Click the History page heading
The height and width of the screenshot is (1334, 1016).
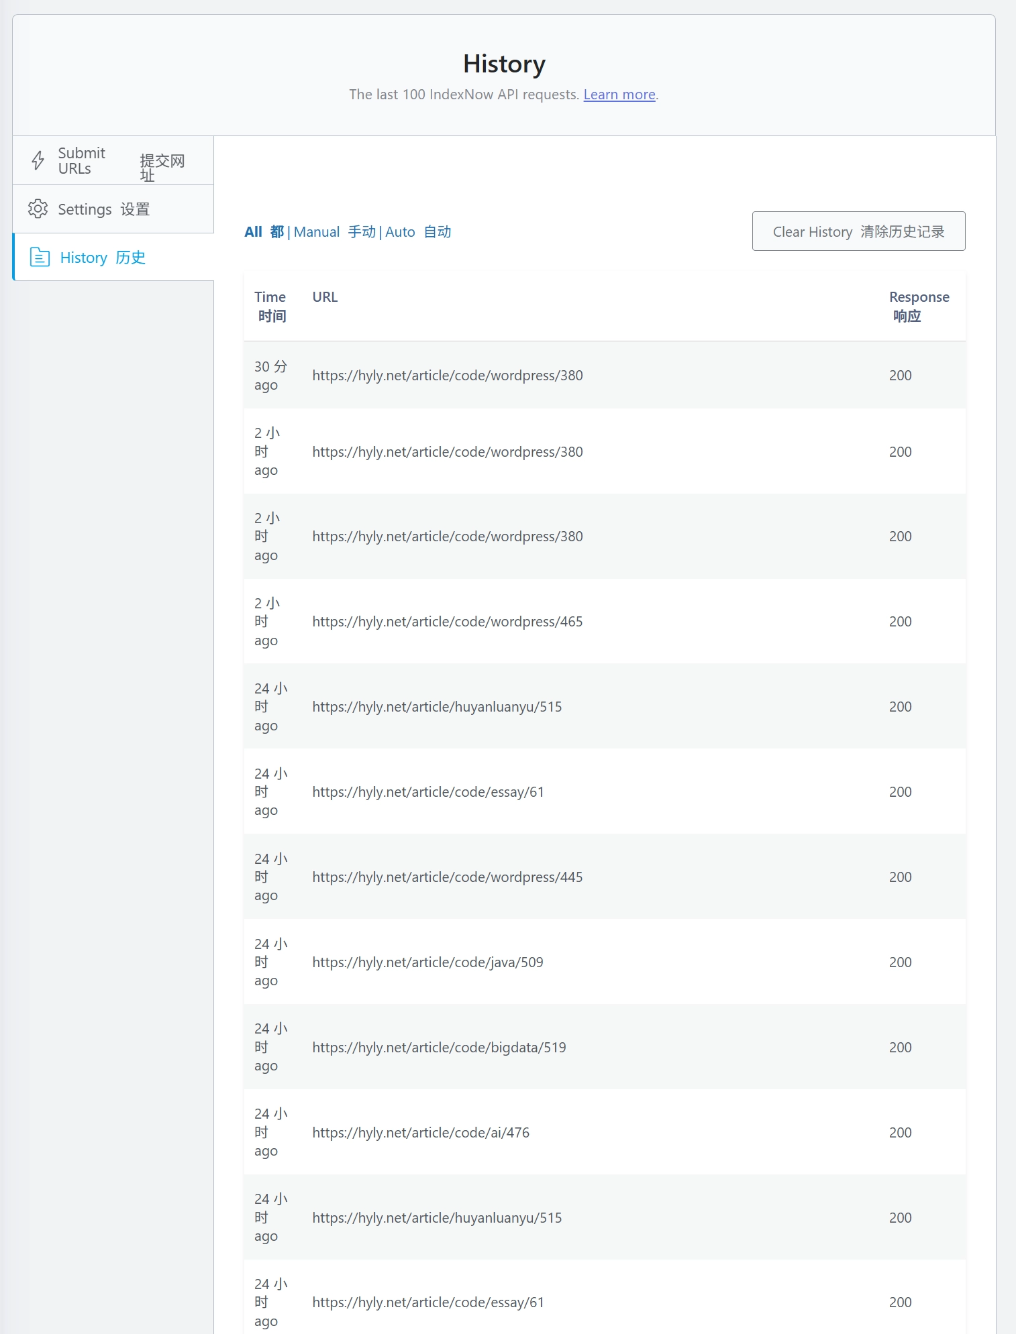tap(504, 64)
